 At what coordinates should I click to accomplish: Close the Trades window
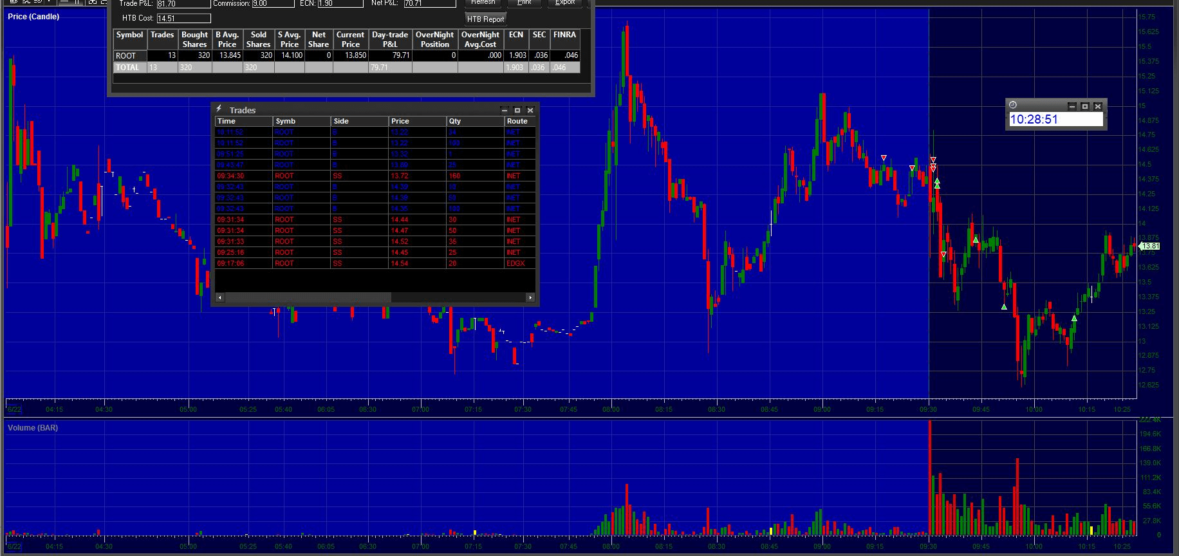[530, 110]
